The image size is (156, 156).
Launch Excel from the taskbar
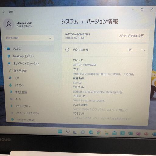(130, 133)
